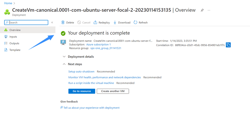Open resource group vps-one_group_01141531 link
This screenshot has width=250, height=113.
click(x=106, y=48)
